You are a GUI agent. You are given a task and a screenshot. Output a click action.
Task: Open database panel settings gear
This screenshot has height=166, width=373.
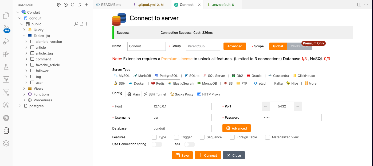(x=59, y=5)
